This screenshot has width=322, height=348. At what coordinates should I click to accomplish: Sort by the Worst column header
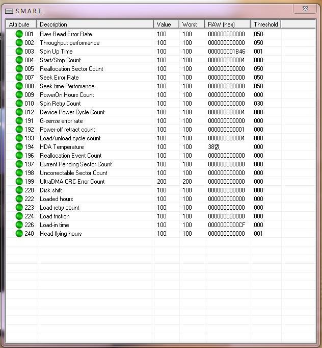tap(192, 24)
